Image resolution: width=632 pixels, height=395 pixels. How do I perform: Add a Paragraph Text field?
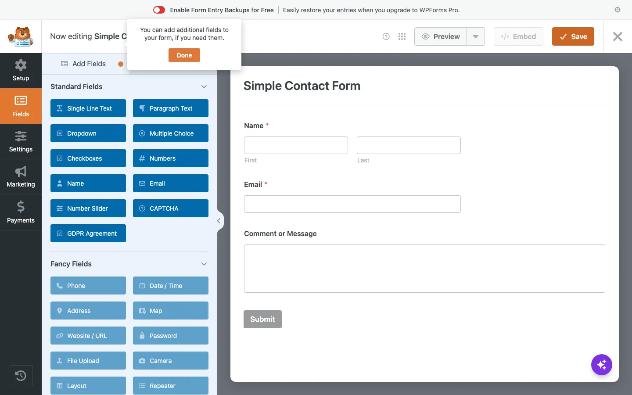click(171, 108)
